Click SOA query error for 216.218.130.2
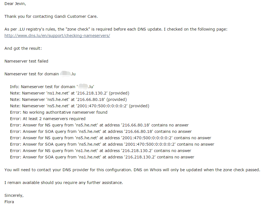262x204 pixels. 102,157
